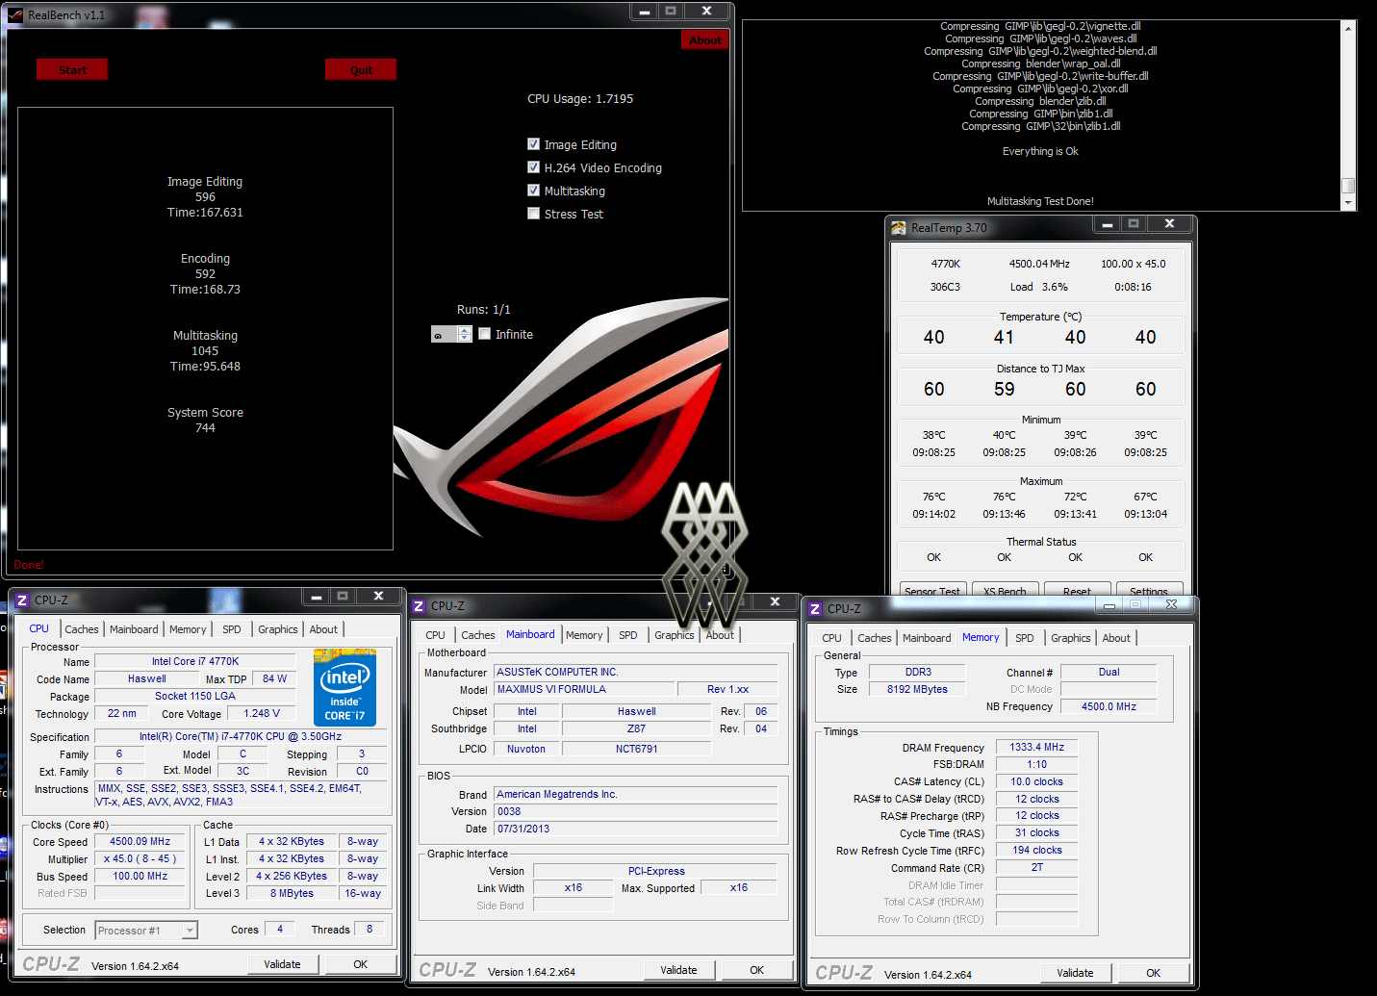Click the "1333.4 MHz" DRAM Frequency value
Viewport: 1377px width, 996px height.
click(x=1036, y=747)
